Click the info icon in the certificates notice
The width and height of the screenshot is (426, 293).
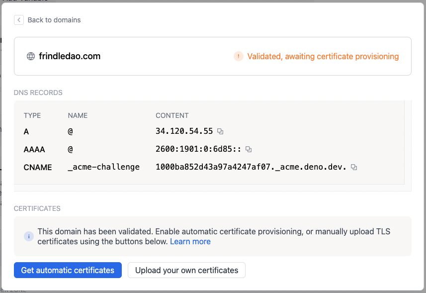29,236
